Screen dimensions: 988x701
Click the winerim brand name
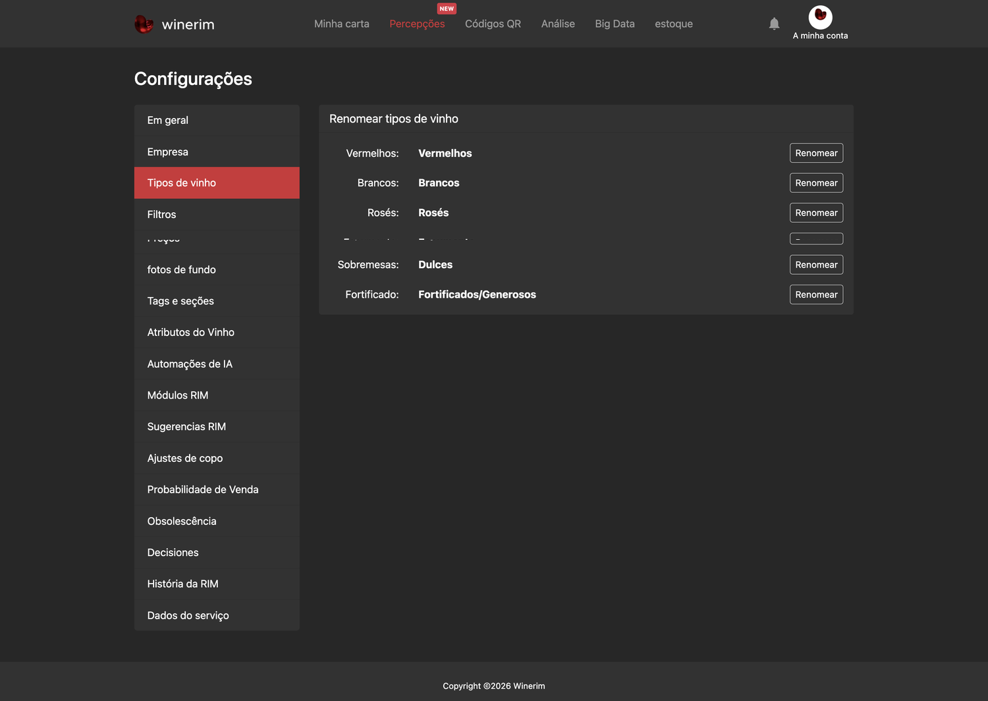point(188,24)
